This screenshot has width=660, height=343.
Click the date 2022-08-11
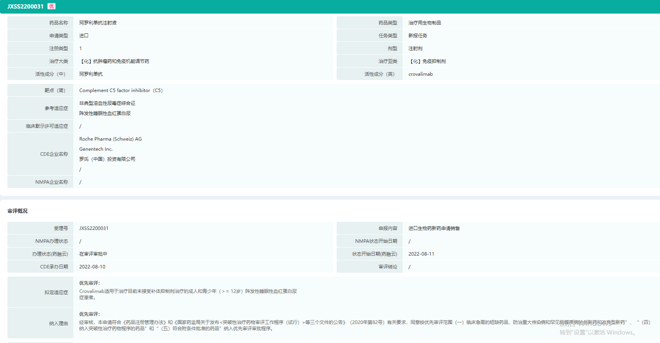click(421, 254)
